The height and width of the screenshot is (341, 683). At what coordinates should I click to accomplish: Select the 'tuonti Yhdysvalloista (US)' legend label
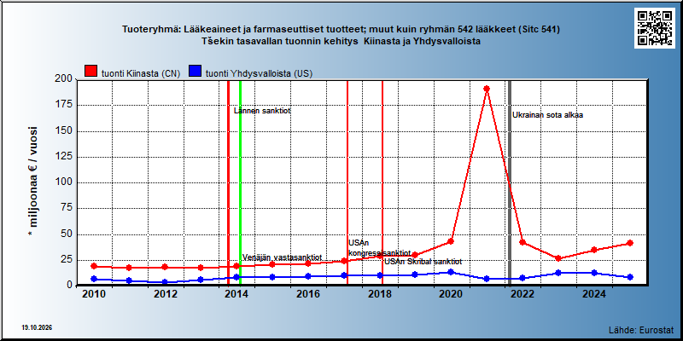click(x=259, y=73)
